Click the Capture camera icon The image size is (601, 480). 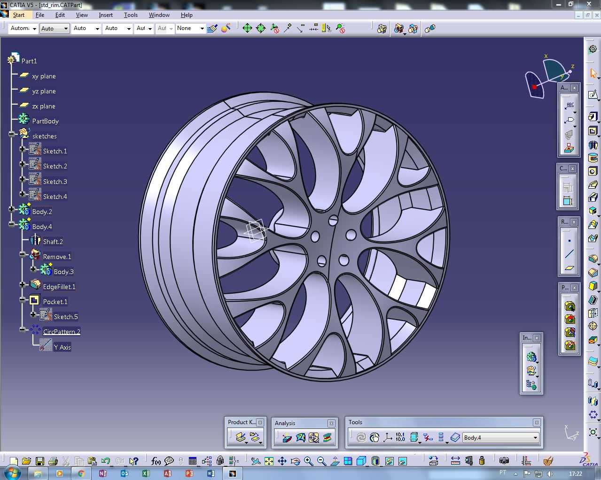(504, 461)
